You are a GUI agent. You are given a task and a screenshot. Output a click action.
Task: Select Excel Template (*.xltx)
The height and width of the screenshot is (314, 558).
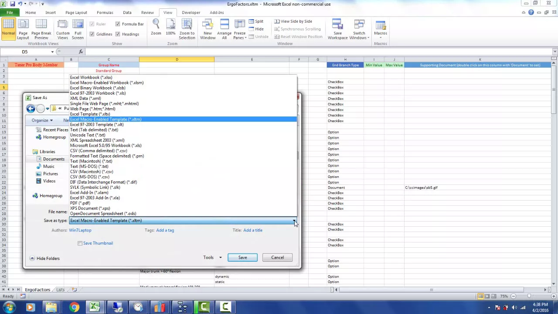[183, 114]
